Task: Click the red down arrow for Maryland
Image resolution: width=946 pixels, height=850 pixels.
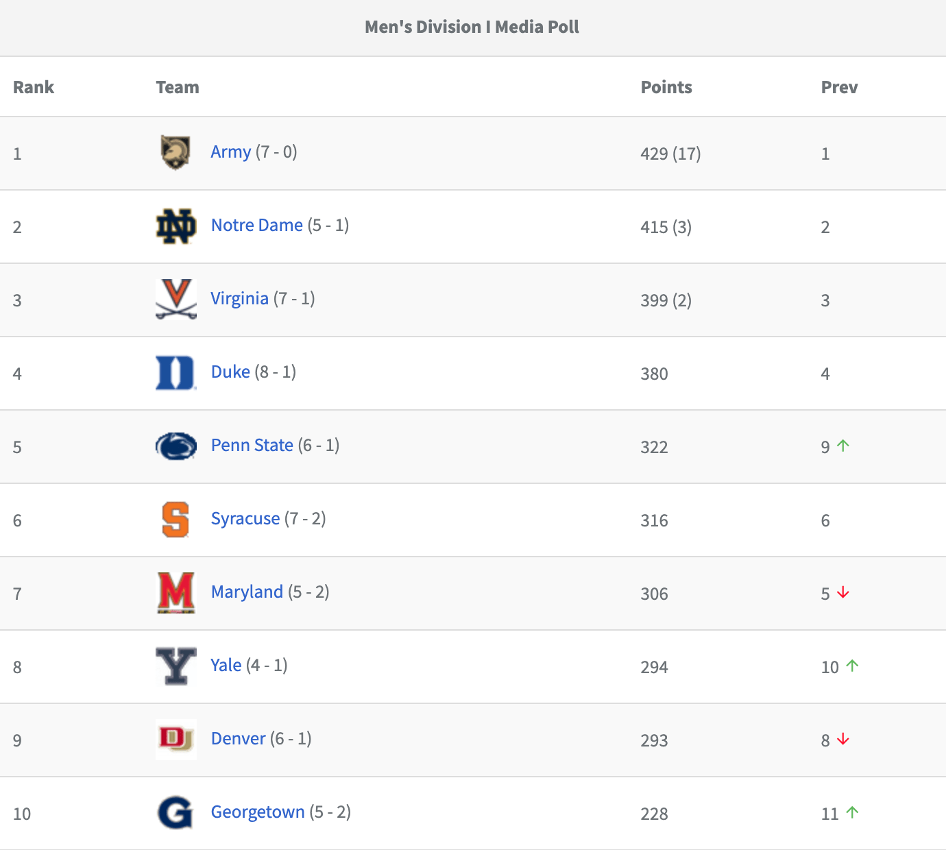Action: click(843, 592)
